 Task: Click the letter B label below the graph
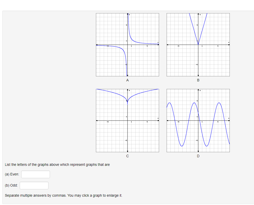[198, 80]
